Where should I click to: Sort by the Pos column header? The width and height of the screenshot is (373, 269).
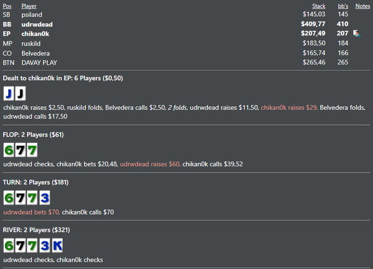click(x=6, y=6)
